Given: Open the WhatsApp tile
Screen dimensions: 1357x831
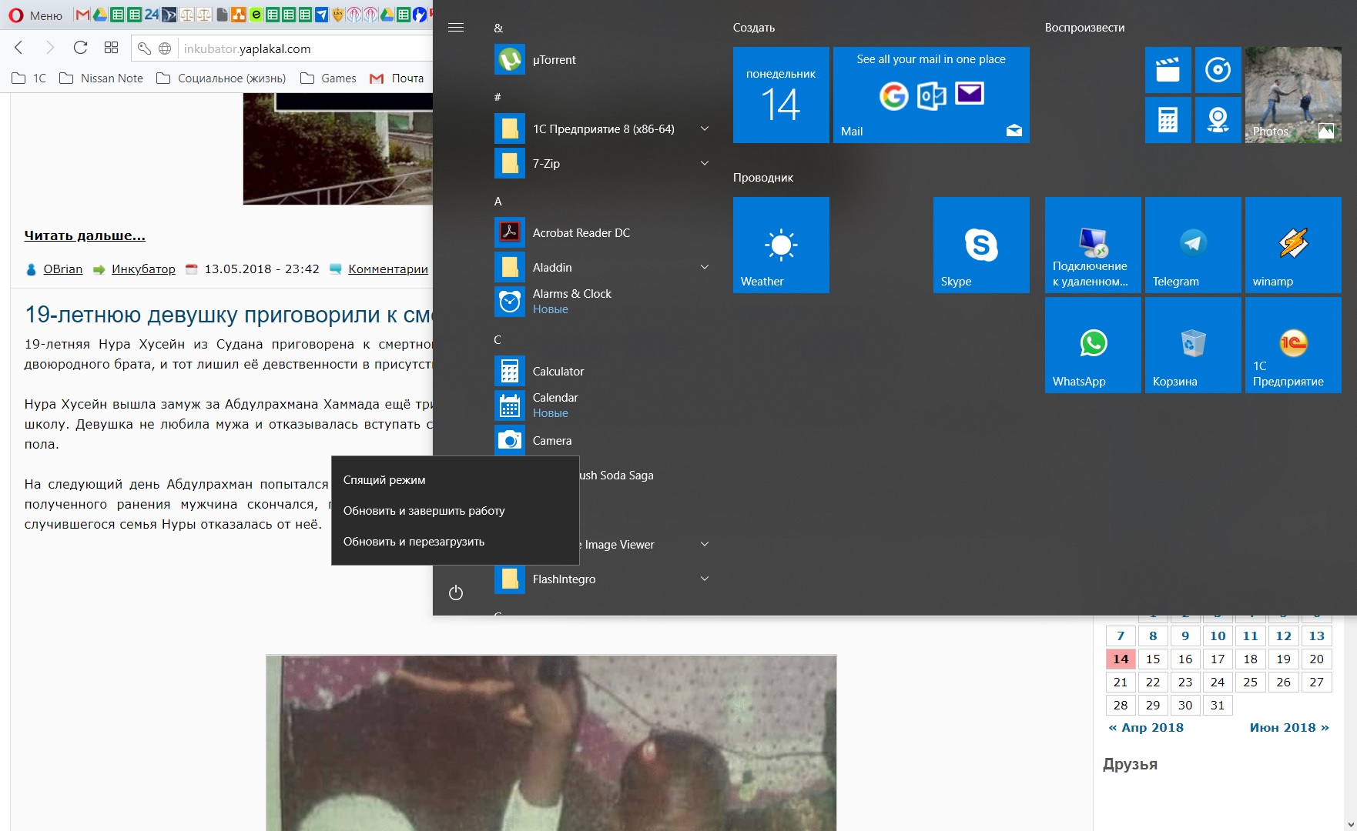Looking at the screenshot, I should (x=1093, y=345).
